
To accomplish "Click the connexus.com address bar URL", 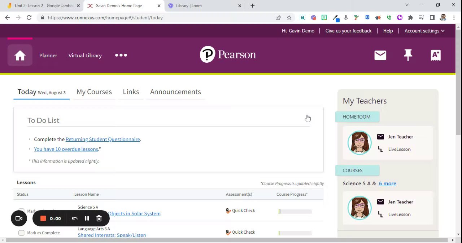I will (x=105, y=17).
